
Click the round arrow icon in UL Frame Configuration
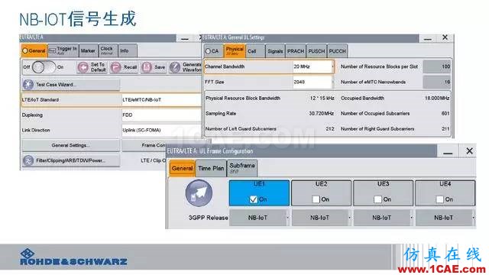click(x=199, y=193)
